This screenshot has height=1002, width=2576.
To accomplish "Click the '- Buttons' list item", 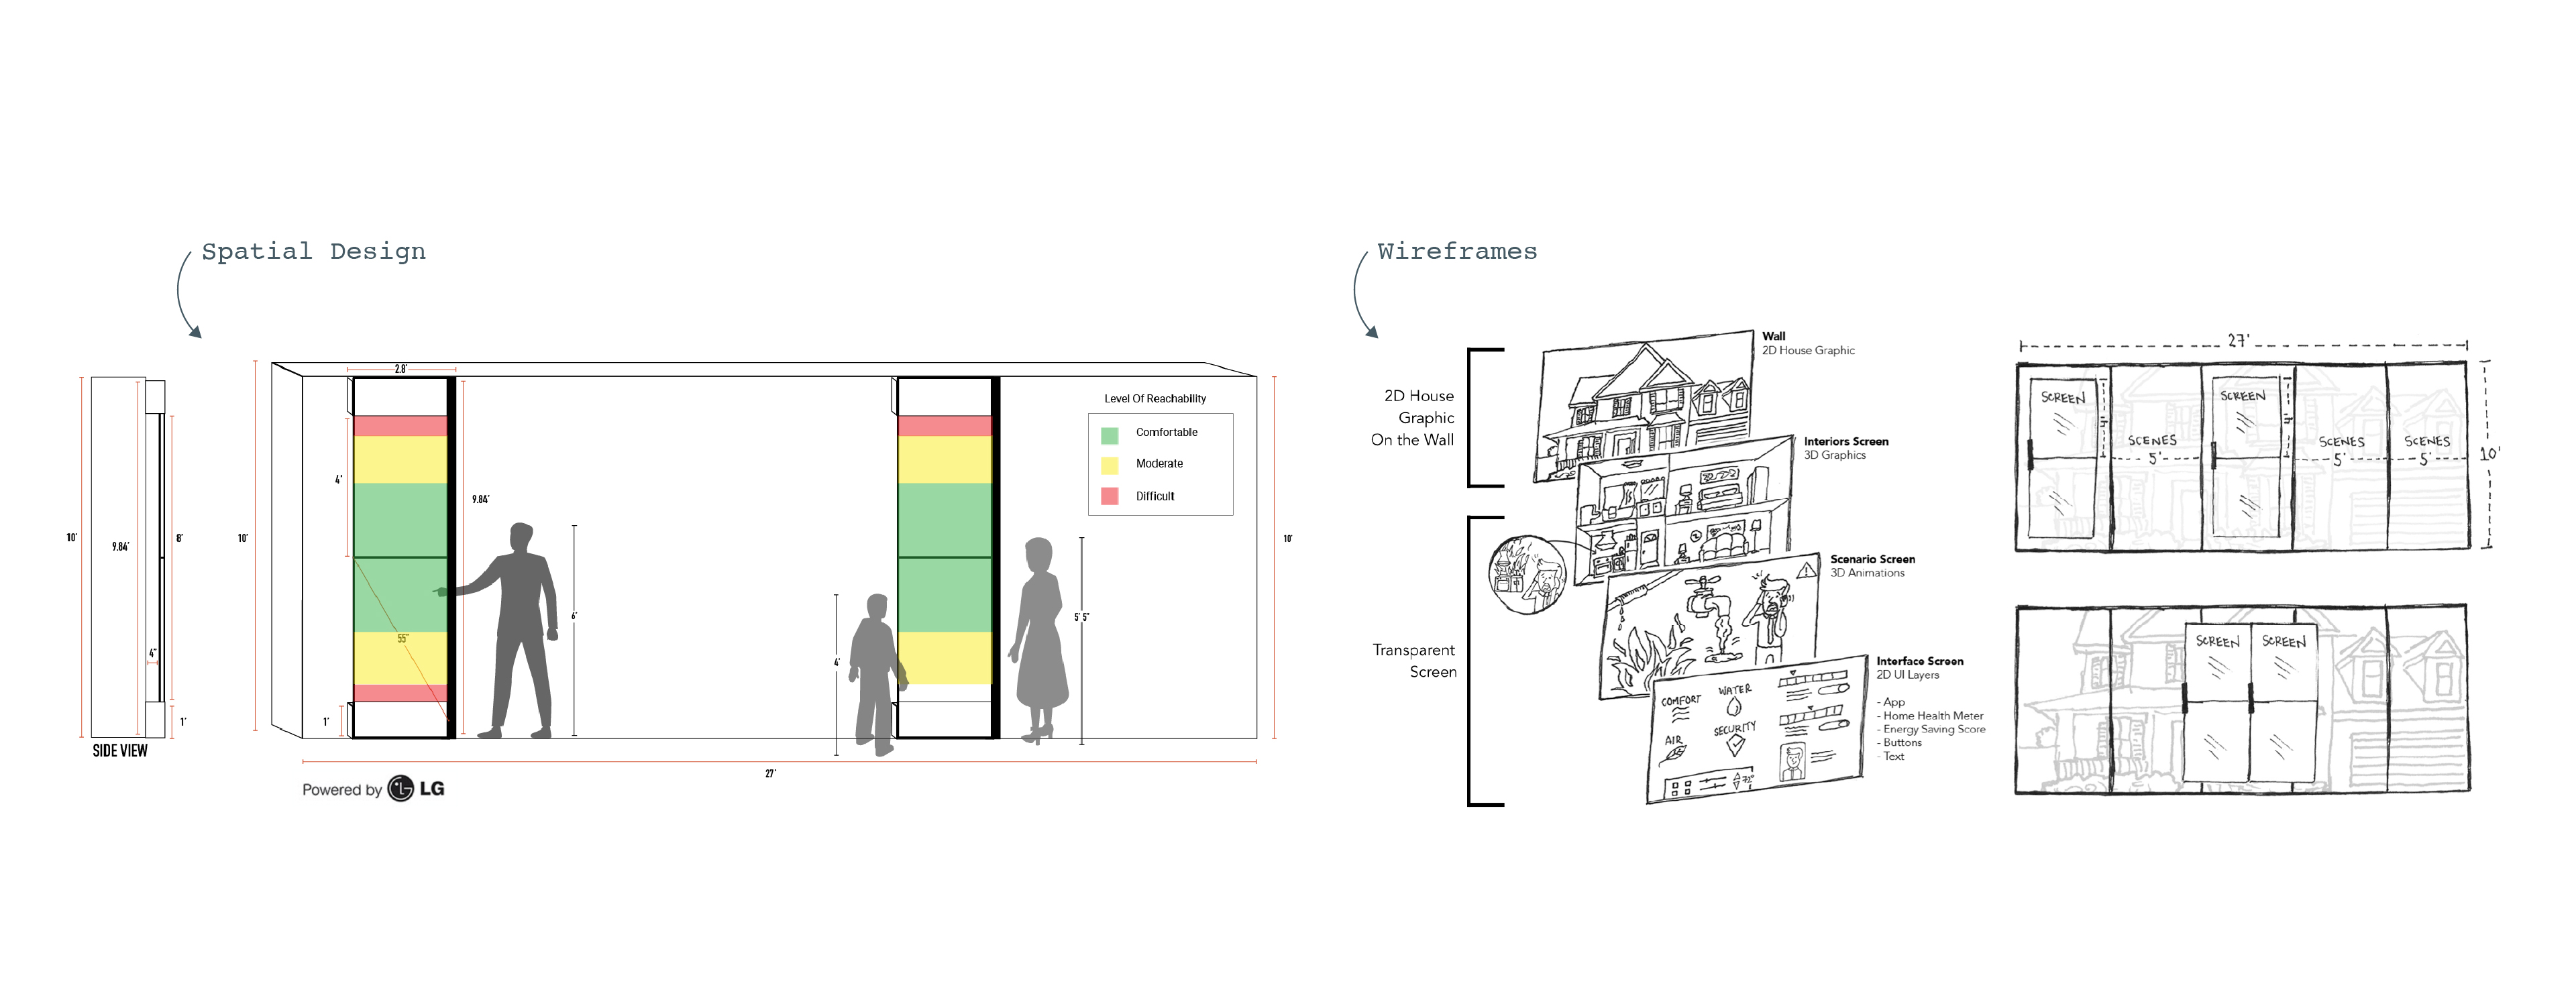I will click(x=1899, y=743).
